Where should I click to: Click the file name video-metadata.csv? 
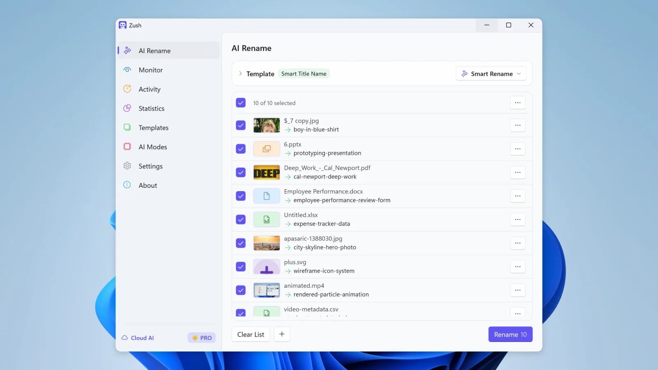311,309
